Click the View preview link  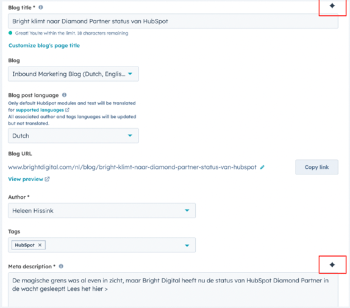tap(26, 179)
